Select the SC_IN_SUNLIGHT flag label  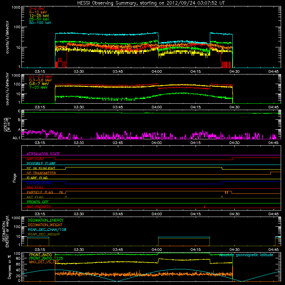click(x=41, y=168)
